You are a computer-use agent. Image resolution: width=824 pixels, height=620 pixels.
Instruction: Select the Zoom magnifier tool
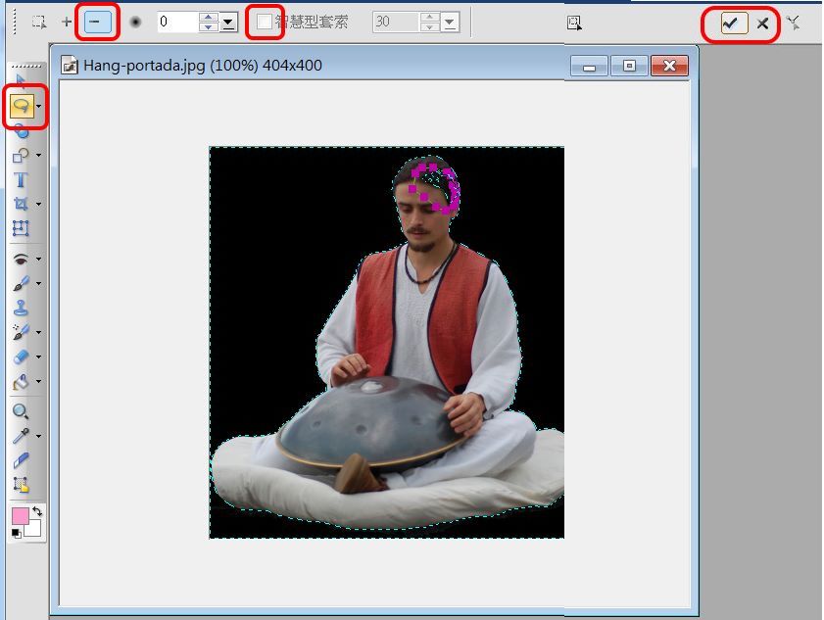point(21,411)
